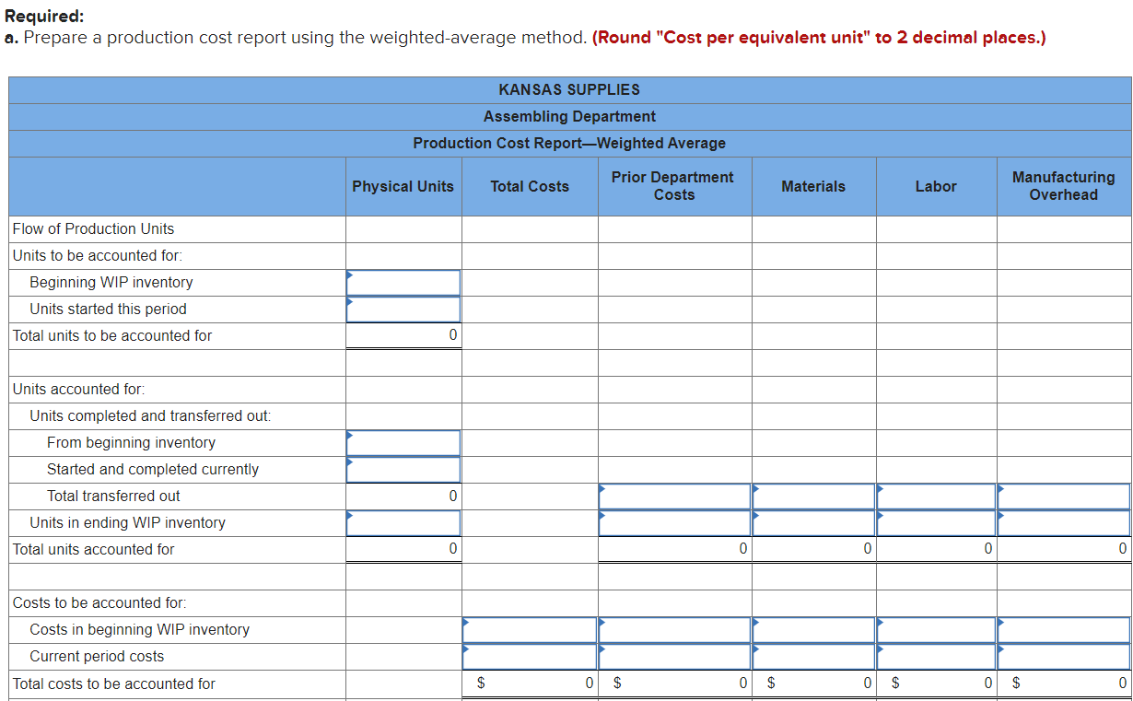The height and width of the screenshot is (701, 1133).
Task: Click Materials input for Total transferred out
Action: [x=813, y=496]
